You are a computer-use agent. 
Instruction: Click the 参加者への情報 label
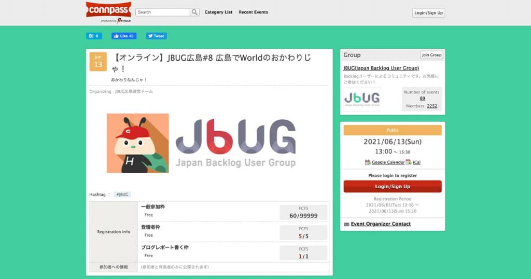point(114,267)
